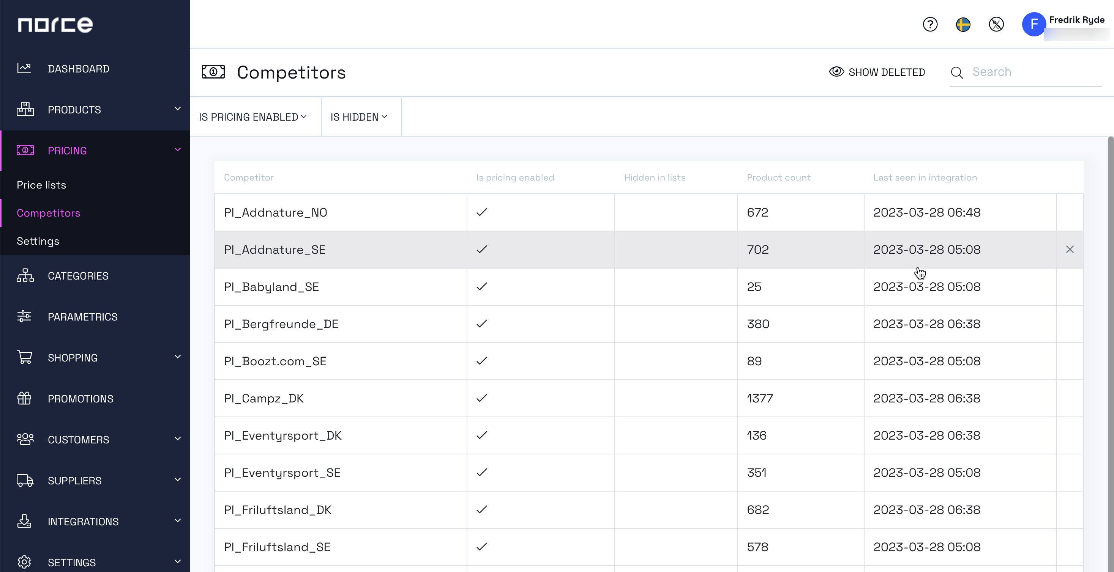Open the Is Hidden filter dropdown
The image size is (1114, 572).
click(359, 117)
